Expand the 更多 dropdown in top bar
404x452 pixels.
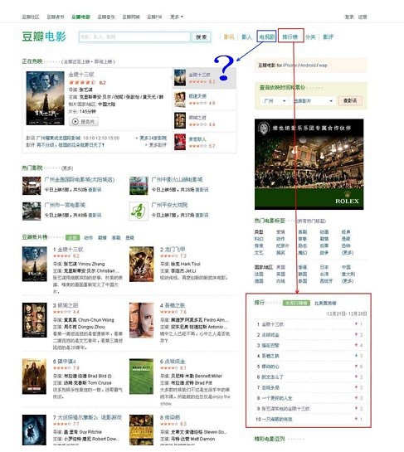177,17
